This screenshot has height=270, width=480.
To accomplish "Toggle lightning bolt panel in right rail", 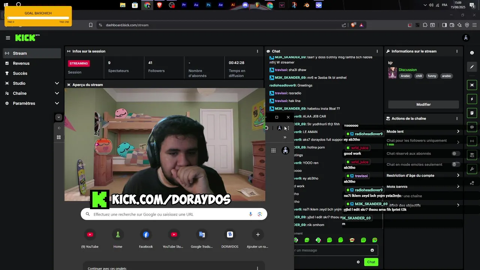I will coord(472,99).
